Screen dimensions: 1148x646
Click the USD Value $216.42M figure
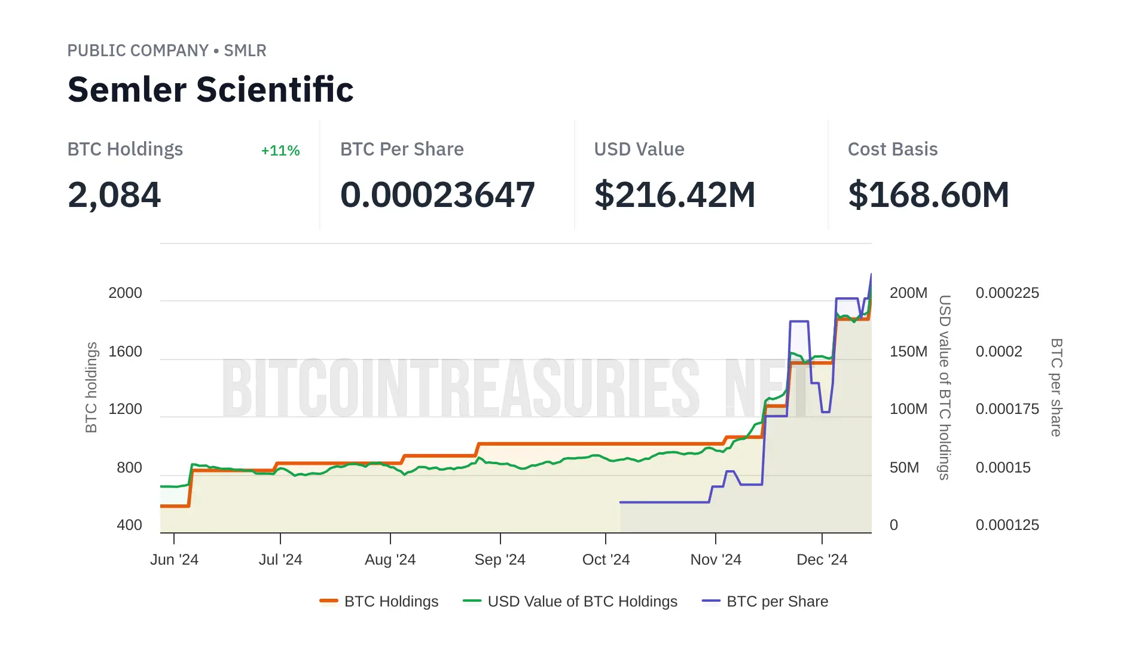click(674, 195)
